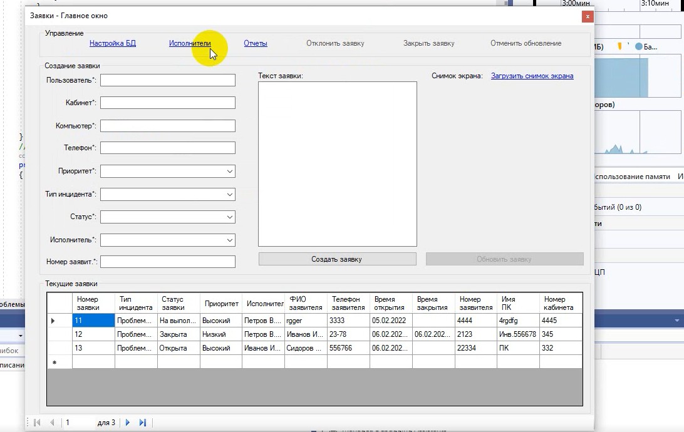Open the Исполнитель dropdown
Image resolution: width=684 pixels, height=432 pixels.
[x=167, y=240]
